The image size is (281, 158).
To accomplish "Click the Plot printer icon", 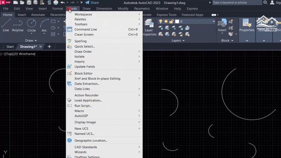I will pos(56,3).
